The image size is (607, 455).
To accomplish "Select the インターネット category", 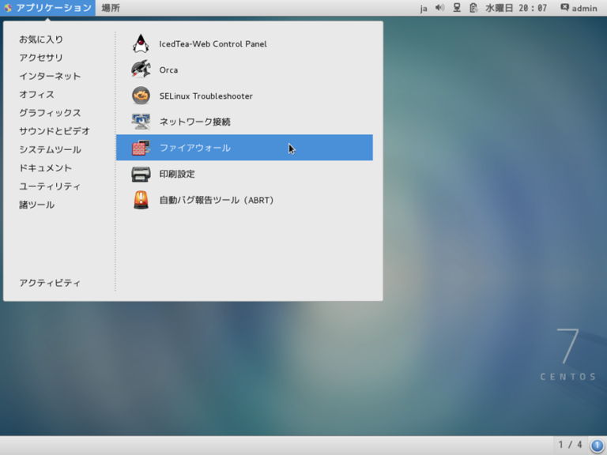I will tap(50, 76).
